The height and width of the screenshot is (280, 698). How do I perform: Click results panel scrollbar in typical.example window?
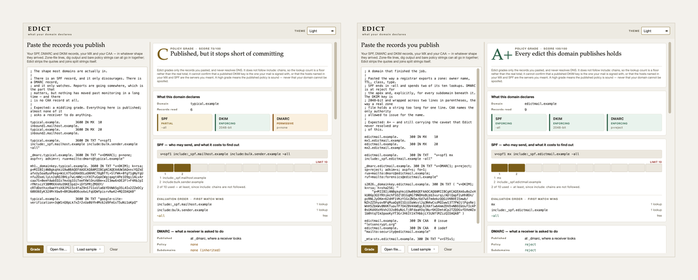point(336,80)
